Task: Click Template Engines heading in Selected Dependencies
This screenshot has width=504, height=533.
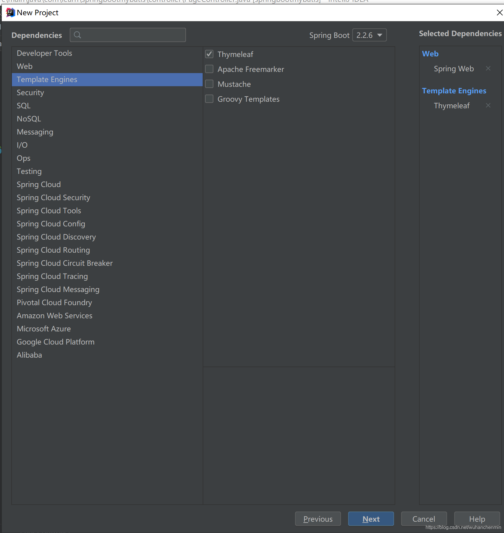Action: [x=454, y=91]
